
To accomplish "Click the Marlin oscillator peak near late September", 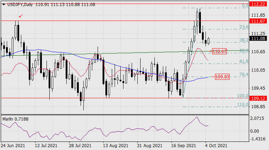I will tap(197, 117).
